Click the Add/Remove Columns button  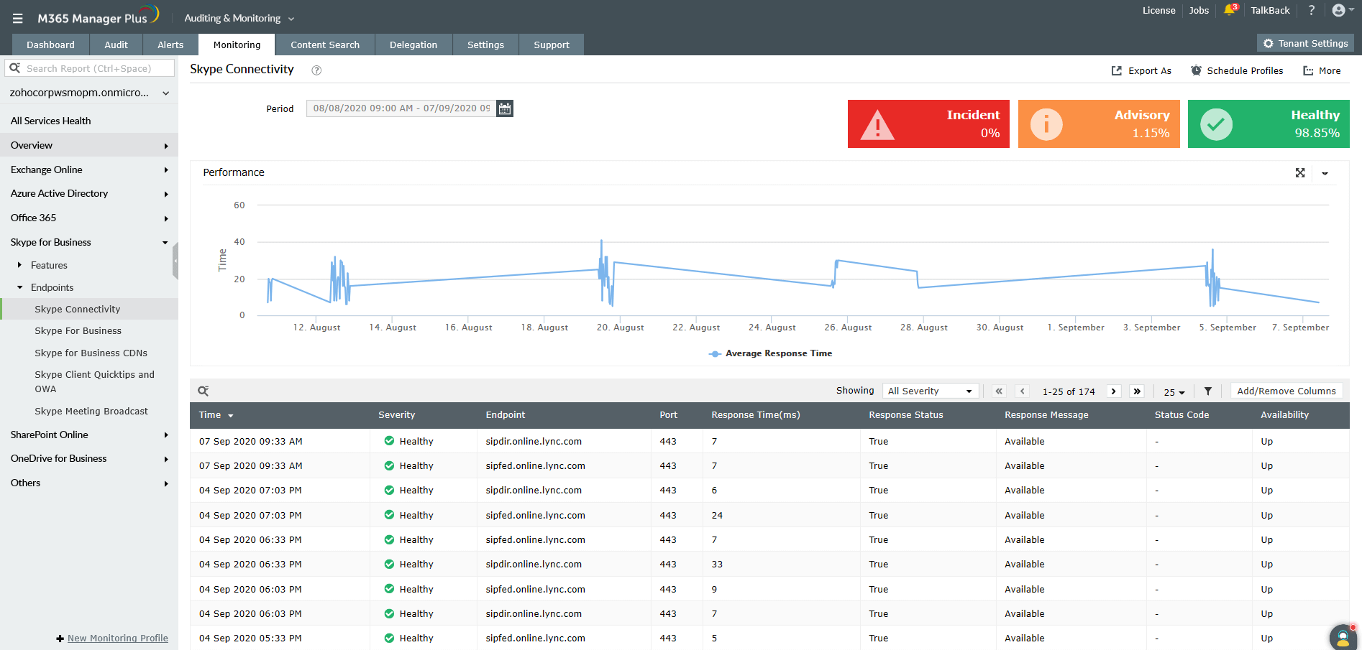(1286, 391)
